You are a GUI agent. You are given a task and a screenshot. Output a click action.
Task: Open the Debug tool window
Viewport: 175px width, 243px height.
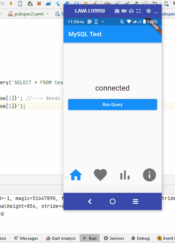tap(141, 238)
